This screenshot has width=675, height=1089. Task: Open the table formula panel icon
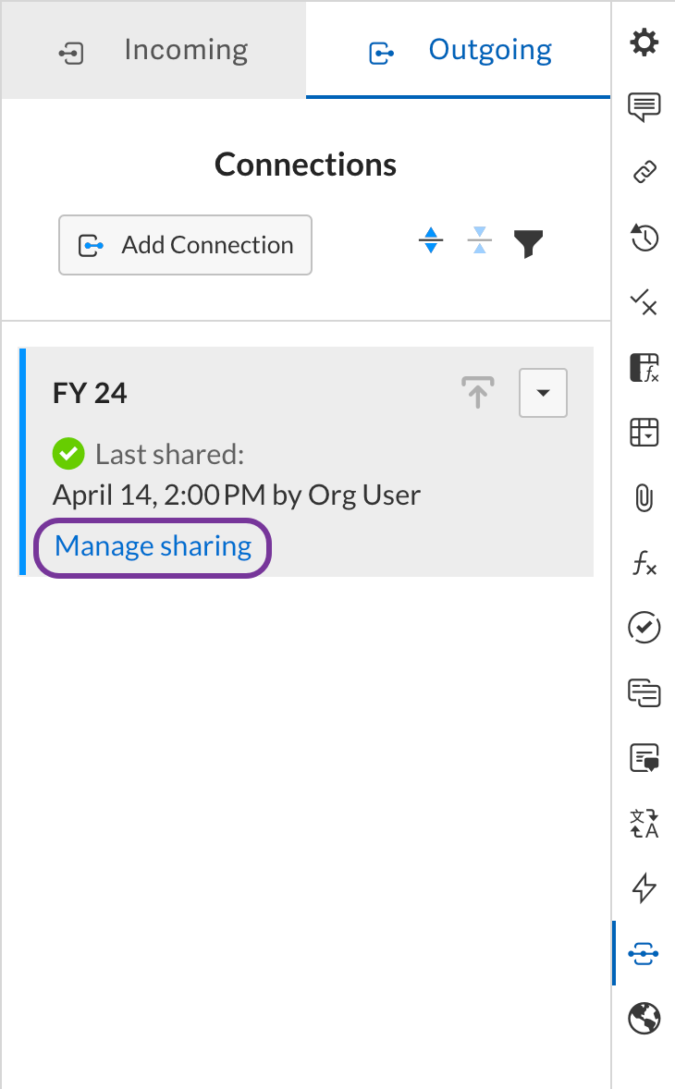(644, 367)
